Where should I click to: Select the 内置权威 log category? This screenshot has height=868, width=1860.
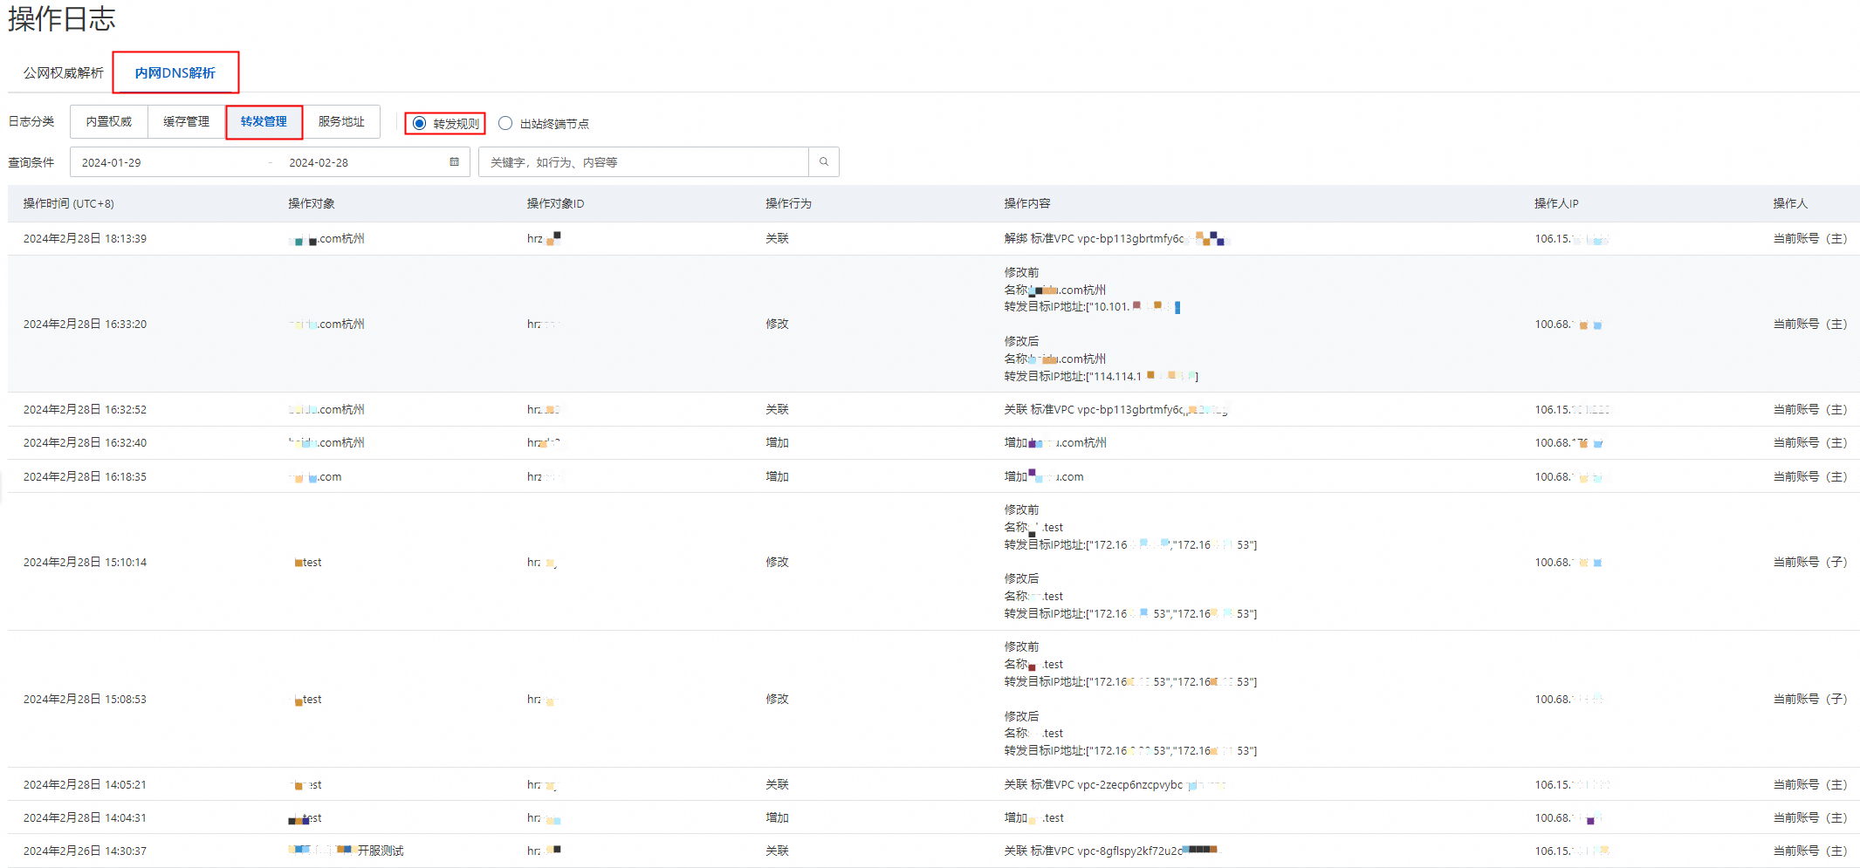[109, 122]
